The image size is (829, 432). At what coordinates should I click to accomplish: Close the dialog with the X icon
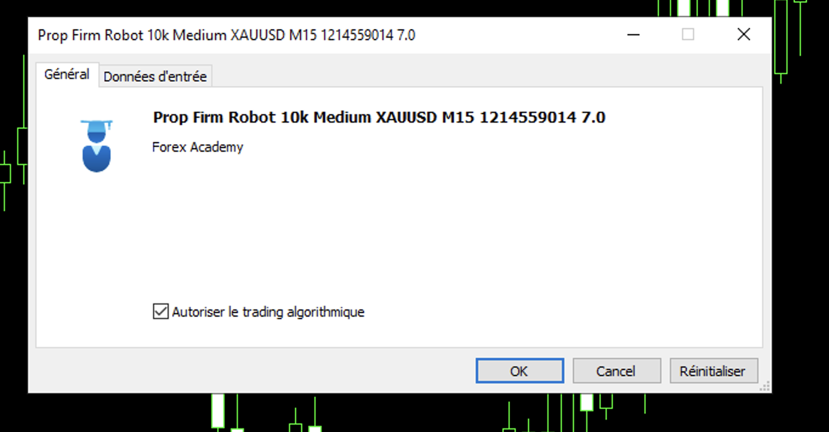point(743,35)
